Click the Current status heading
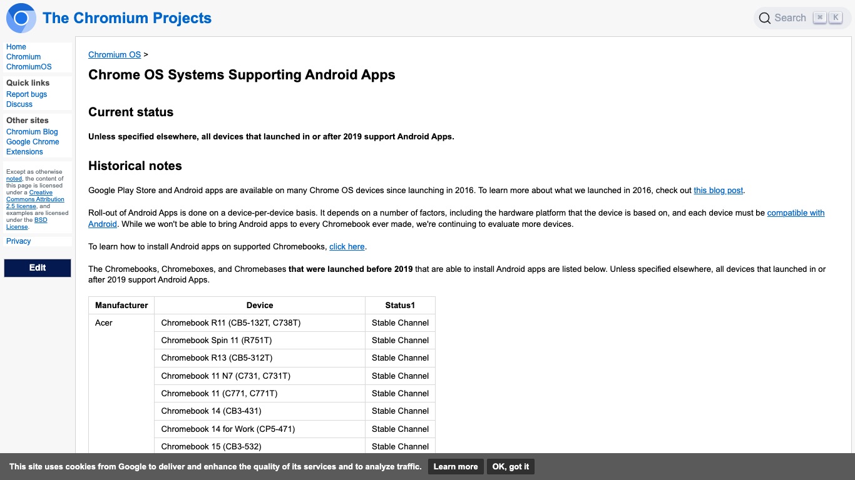855x480 pixels. pos(131,112)
